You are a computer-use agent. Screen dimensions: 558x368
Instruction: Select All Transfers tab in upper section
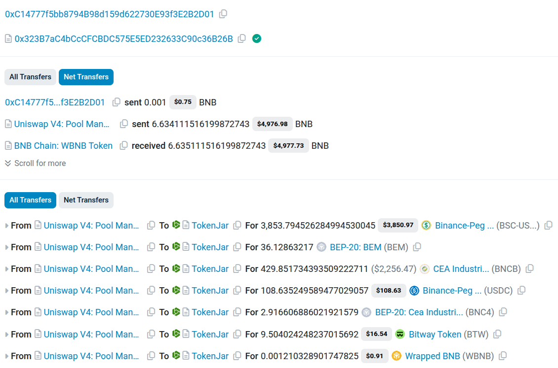click(x=30, y=77)
